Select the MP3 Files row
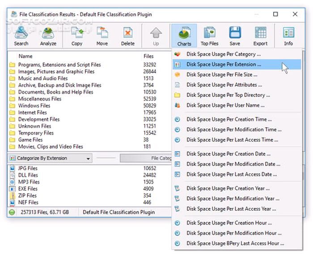The height and width of the screenshot is (254, 313). 29,182
